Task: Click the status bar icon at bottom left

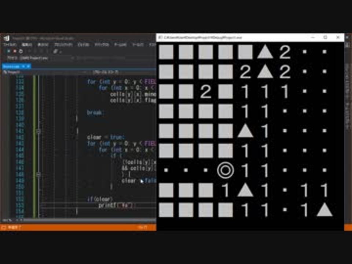Action: point(3,227)
